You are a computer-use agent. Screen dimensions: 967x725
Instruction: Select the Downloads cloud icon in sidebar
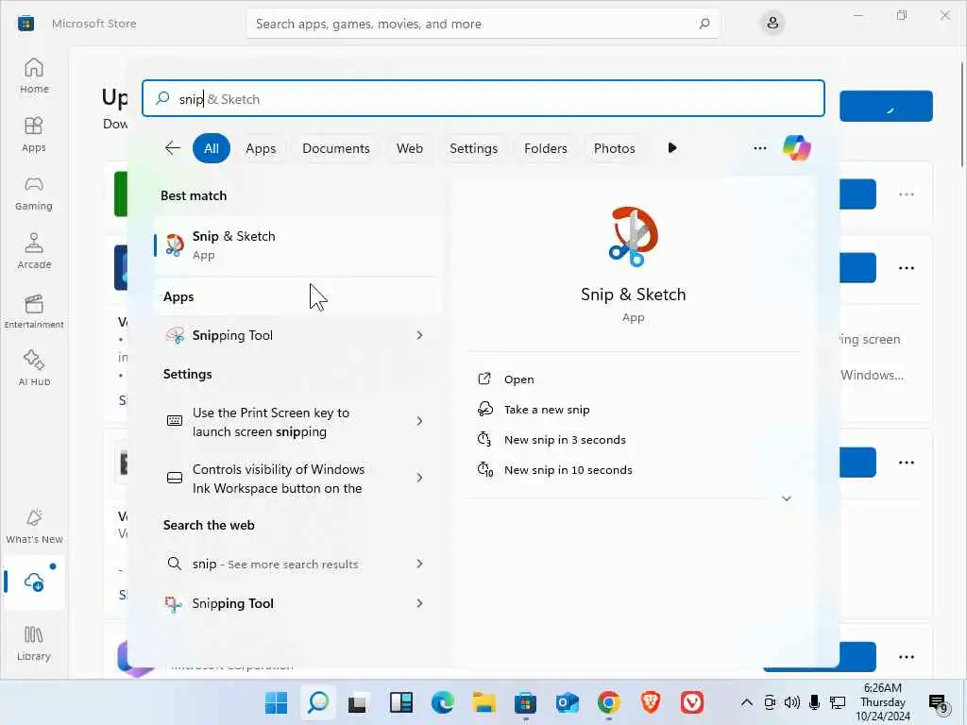34,582
